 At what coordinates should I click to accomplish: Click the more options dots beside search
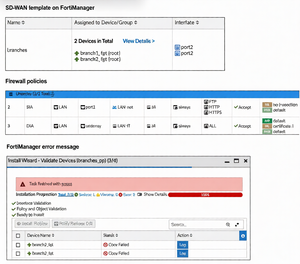(x=237, y=224)
